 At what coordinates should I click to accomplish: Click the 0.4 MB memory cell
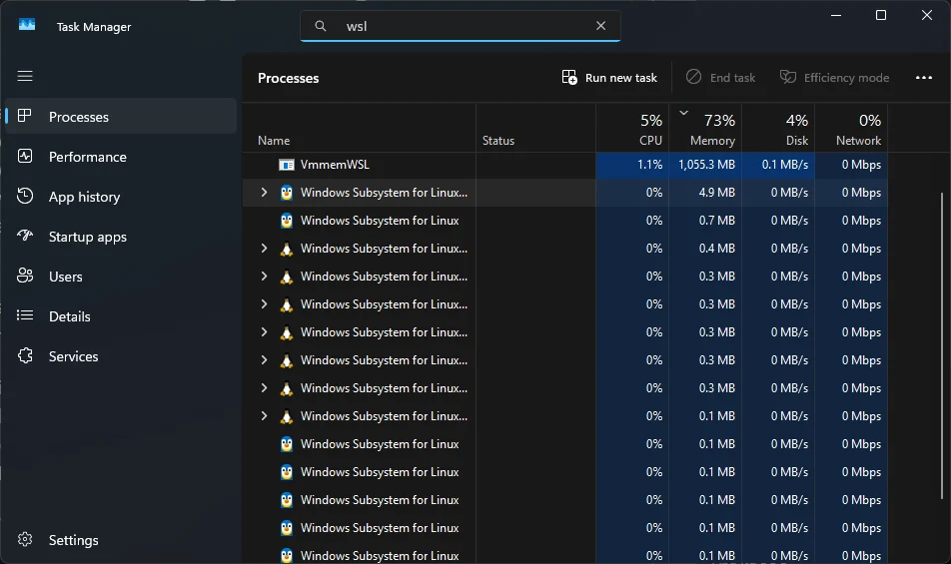tap(705, 249)
